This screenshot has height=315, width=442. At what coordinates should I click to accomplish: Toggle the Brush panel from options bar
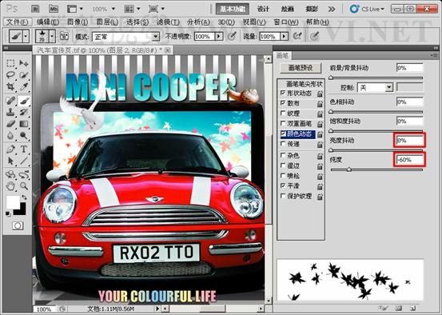click(x=64, y=36)
